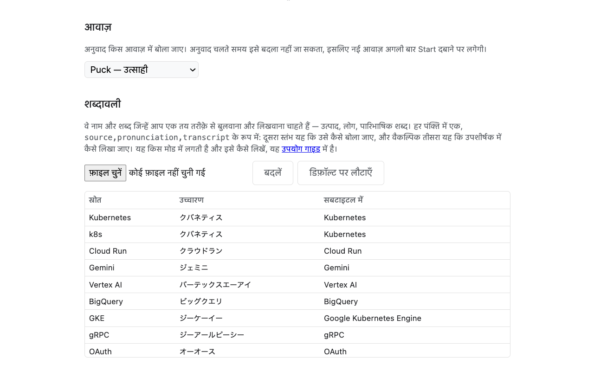The height and width of the screenshot is (371, 594).
Task: Click the शब्दावली section heading
Action: pos(103,104)
